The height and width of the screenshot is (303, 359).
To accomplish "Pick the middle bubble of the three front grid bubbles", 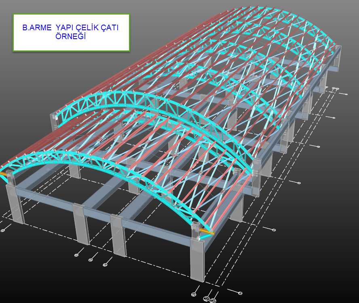I will pyautogui.click(x=91, y=259).
